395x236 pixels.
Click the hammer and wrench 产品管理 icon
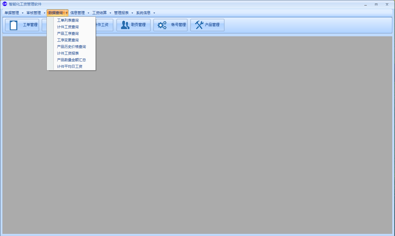click(x=199, y=25)
